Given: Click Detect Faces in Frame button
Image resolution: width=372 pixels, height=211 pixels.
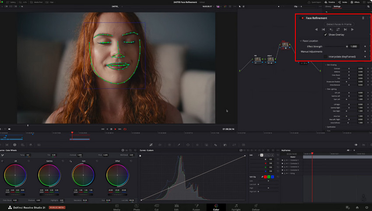Looking at the screenshot, I should (339, 24).
